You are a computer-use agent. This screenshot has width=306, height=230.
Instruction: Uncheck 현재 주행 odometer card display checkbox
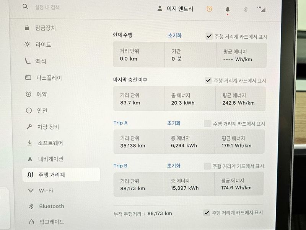click(208, 36)
